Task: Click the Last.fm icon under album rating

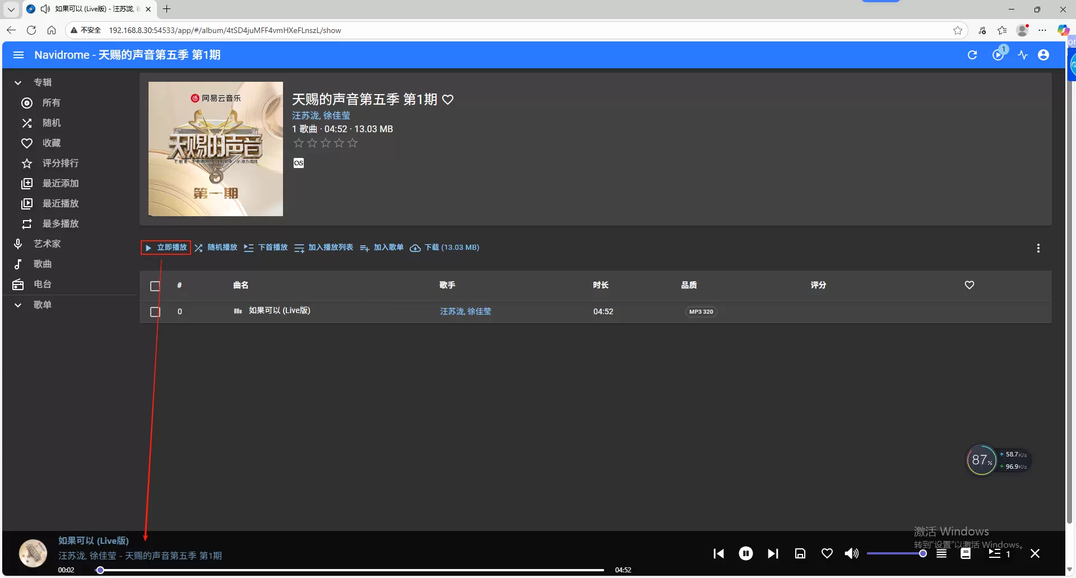Action: [299, 163]
